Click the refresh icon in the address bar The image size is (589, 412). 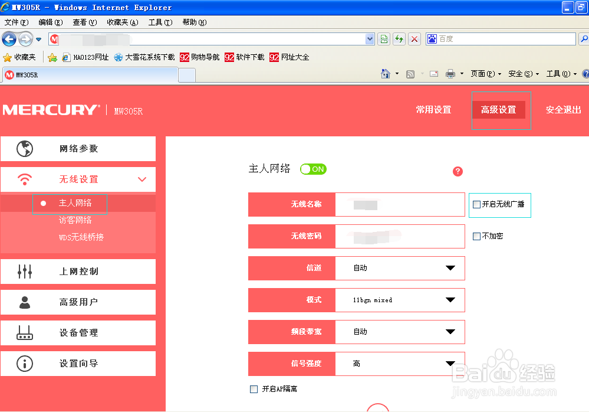pyautogui.click(x=398, y=38)
